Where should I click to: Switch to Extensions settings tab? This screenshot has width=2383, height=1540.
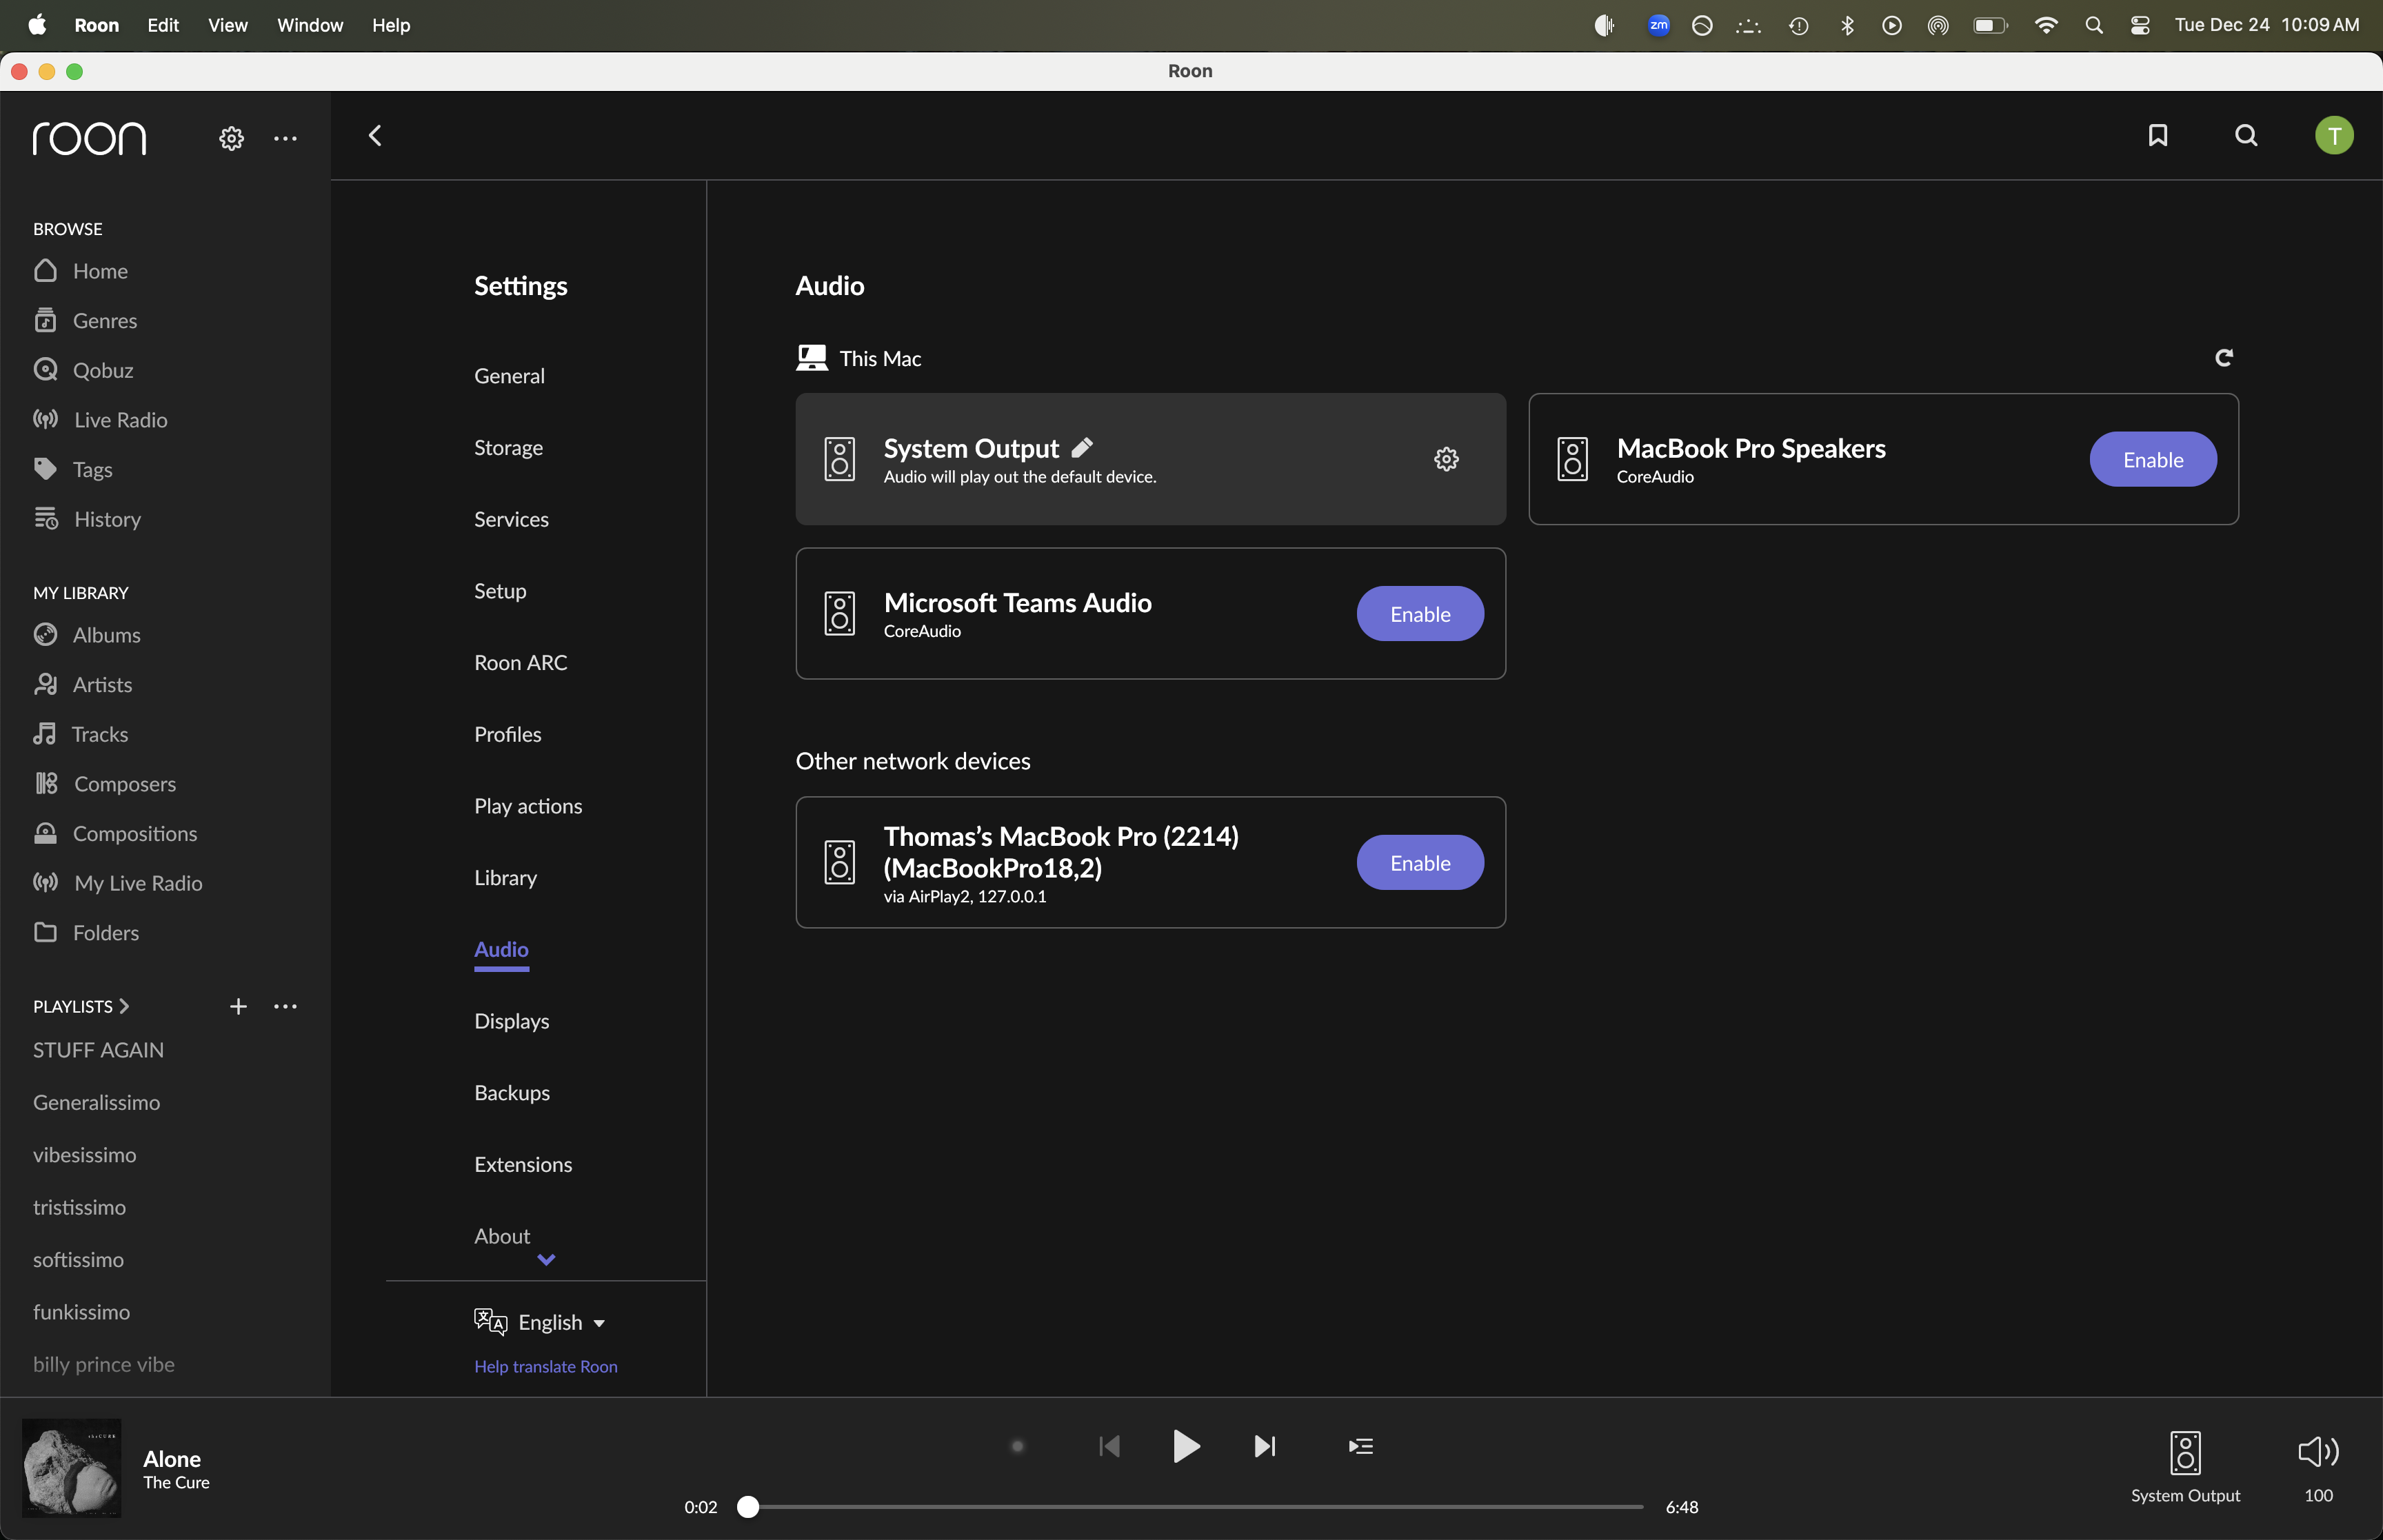pyautogui.click(x=523, y=1164)
